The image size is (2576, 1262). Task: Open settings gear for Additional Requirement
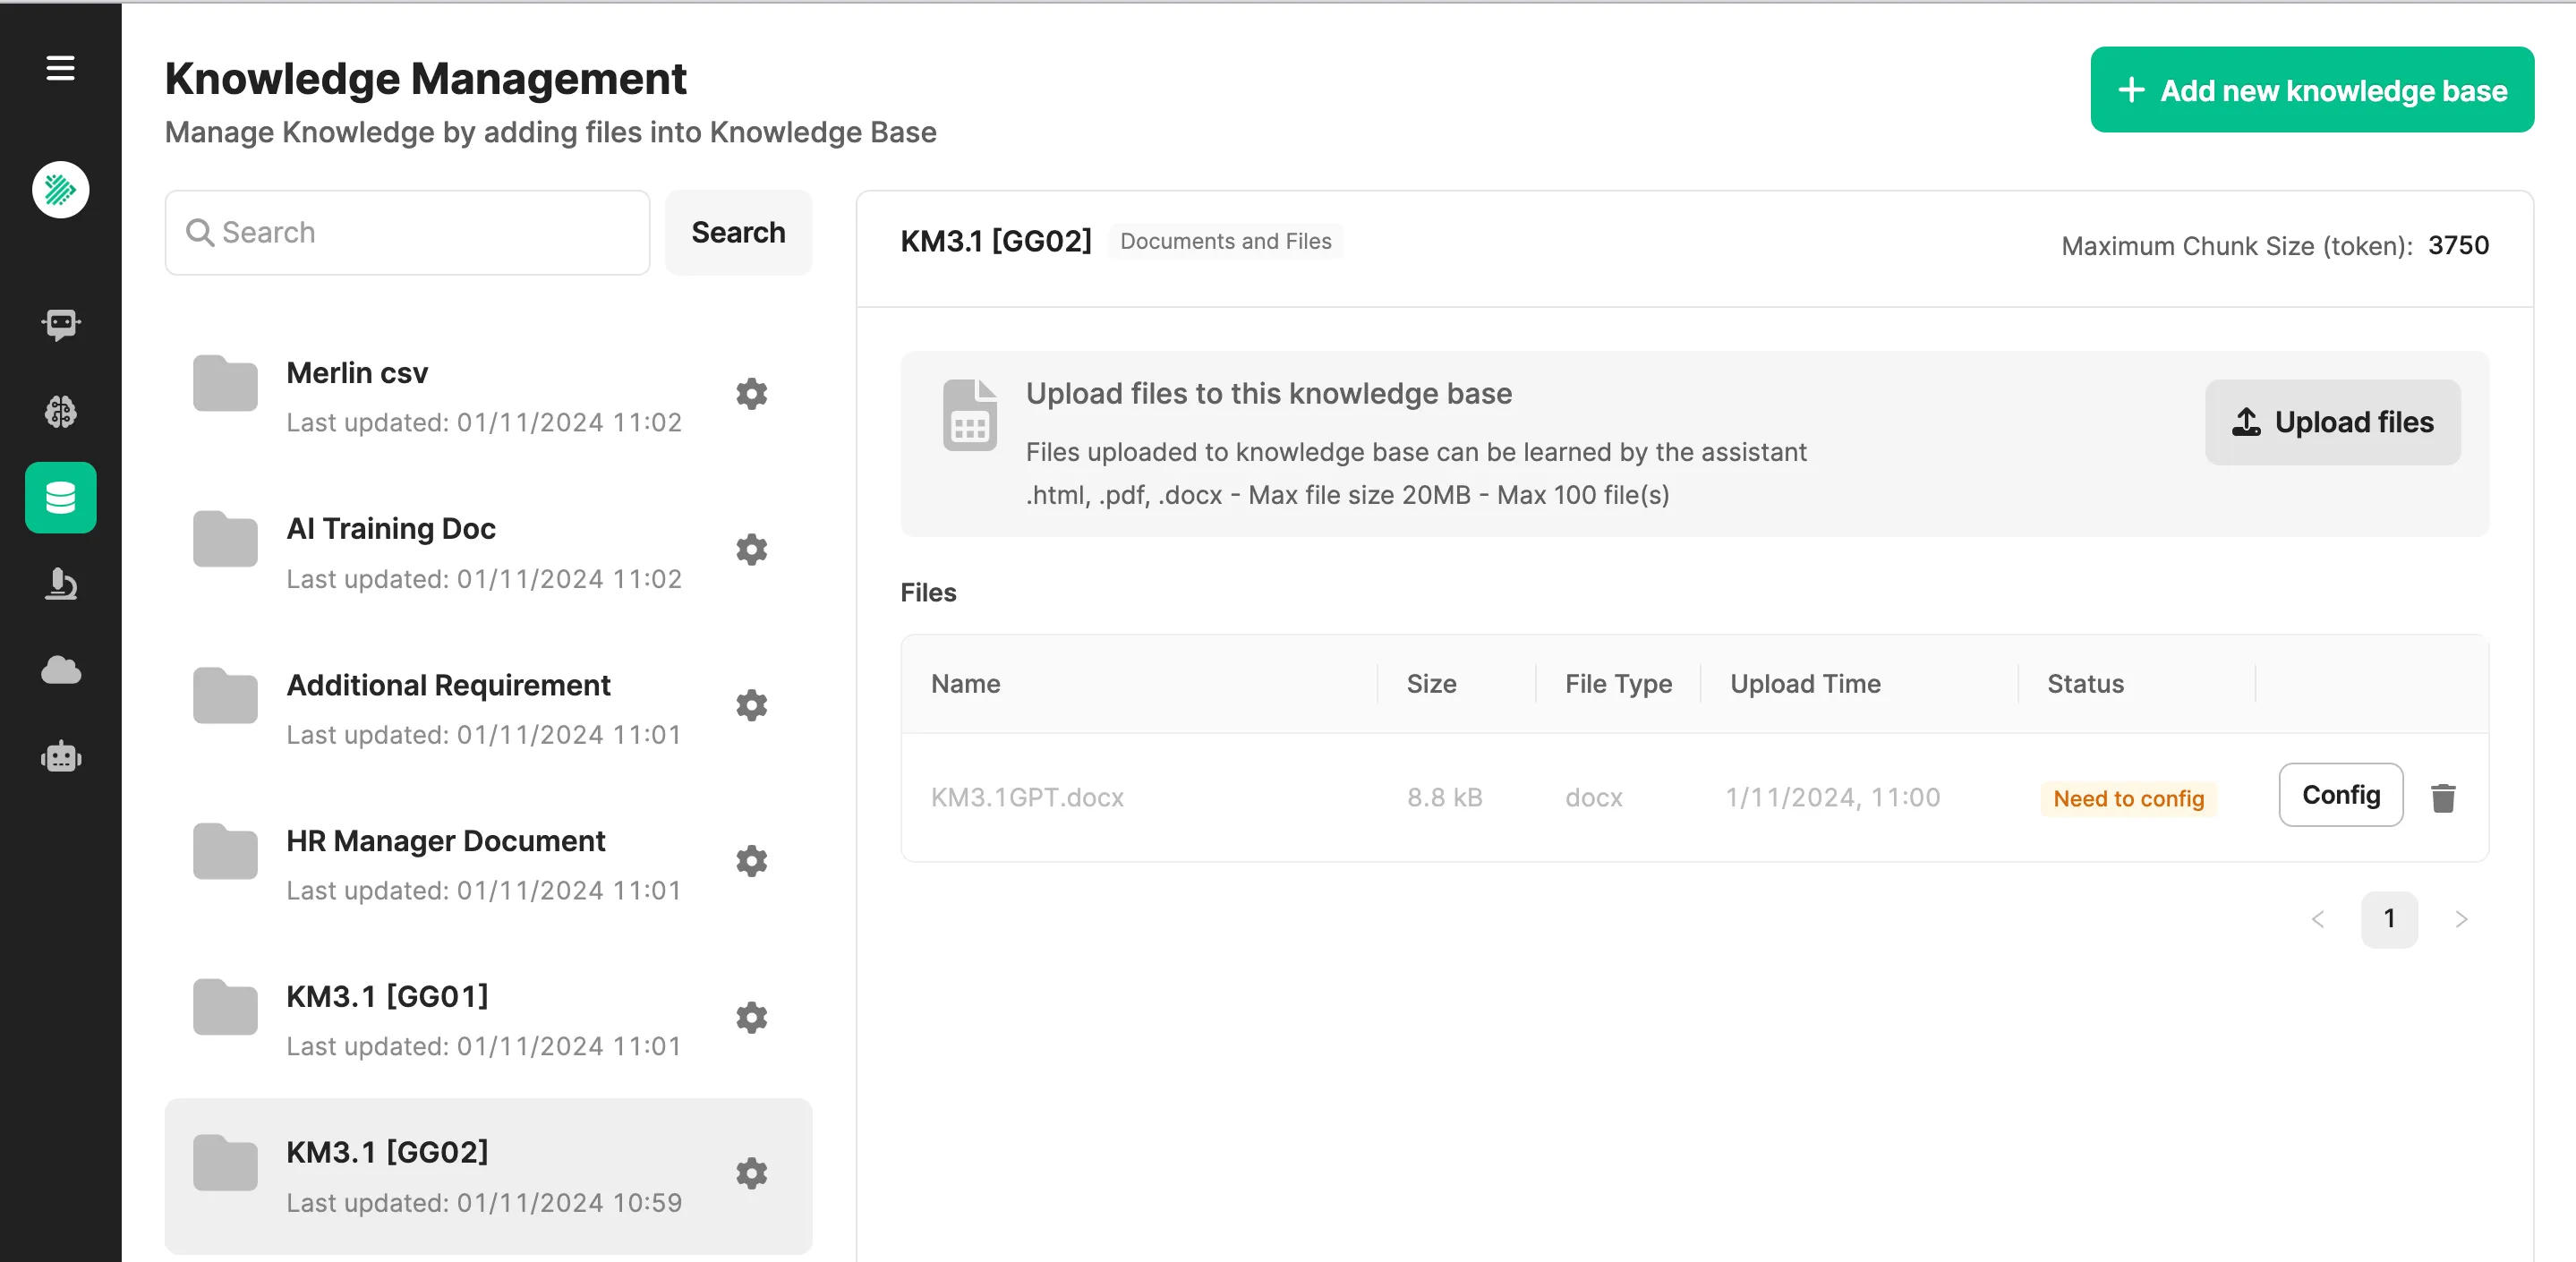[x=751, y=705]
